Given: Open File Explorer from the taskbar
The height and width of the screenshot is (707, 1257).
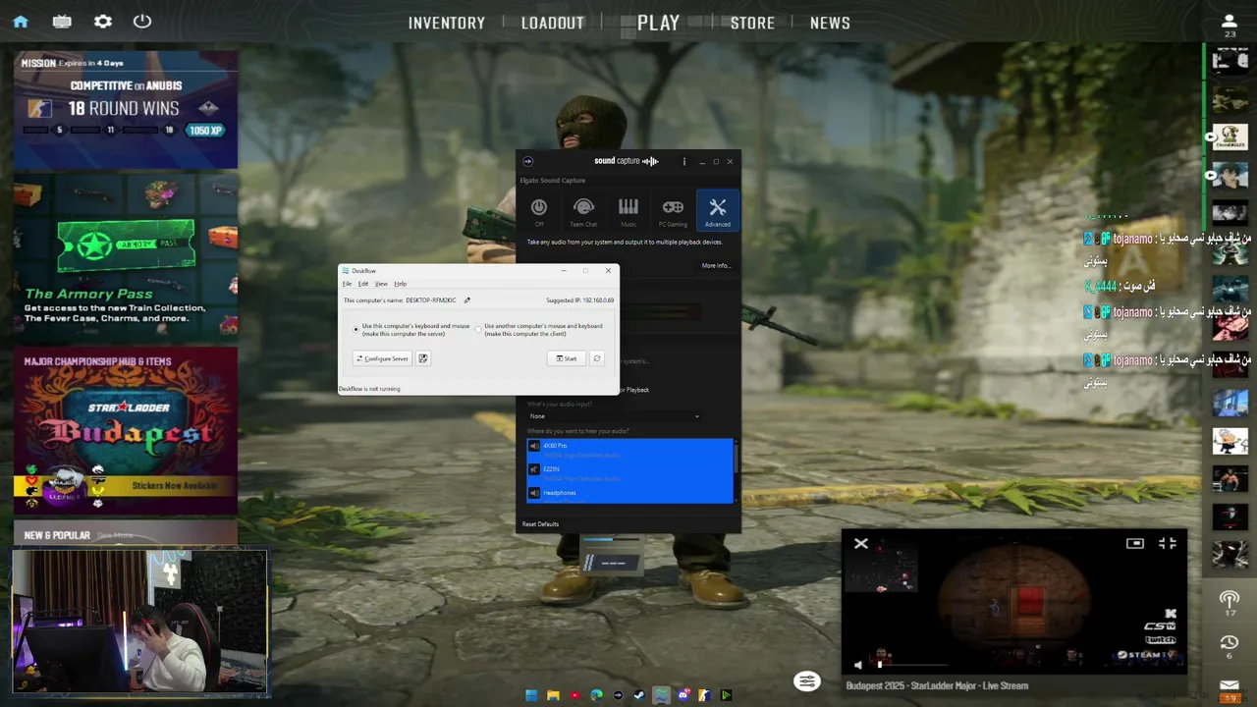Looking at the screenshot, I should point(553,695).
